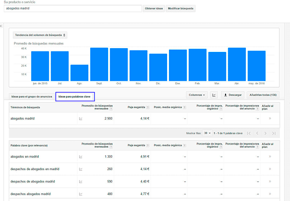Help icon for Posic. media orgánica lower table

coord(185,145)
